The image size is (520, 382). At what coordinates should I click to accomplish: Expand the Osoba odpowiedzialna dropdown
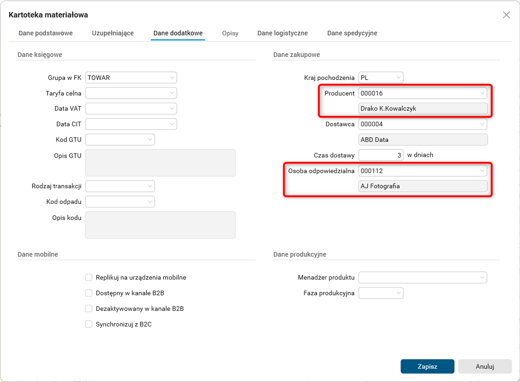click(482, 171)
